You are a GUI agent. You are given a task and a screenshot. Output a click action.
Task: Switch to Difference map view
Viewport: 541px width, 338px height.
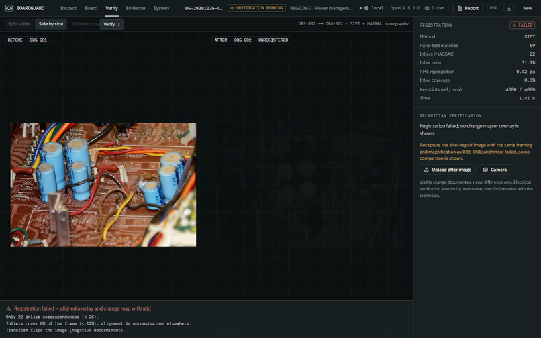85,23
